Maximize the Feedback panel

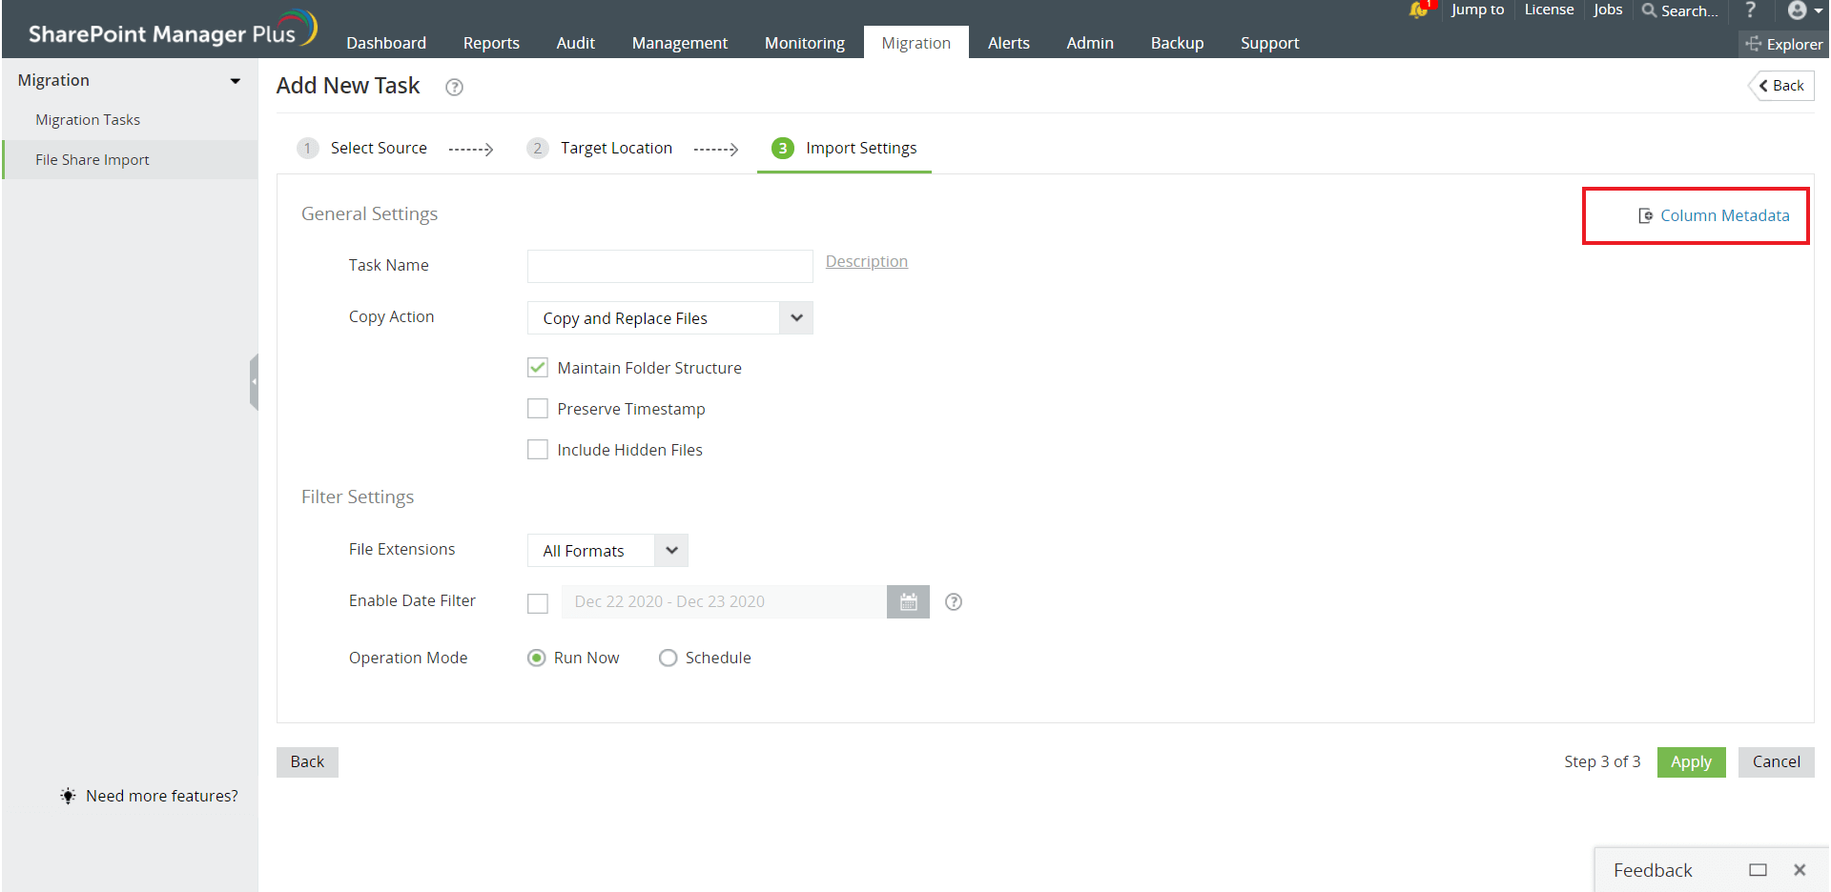tap(1758, 870)
